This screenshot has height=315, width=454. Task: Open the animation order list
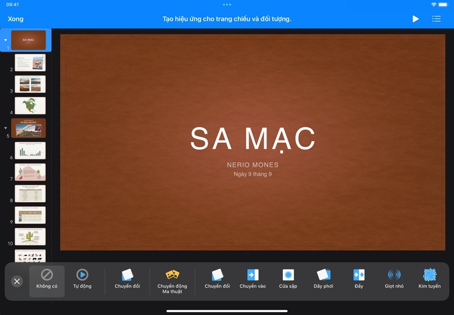[436, 19]
